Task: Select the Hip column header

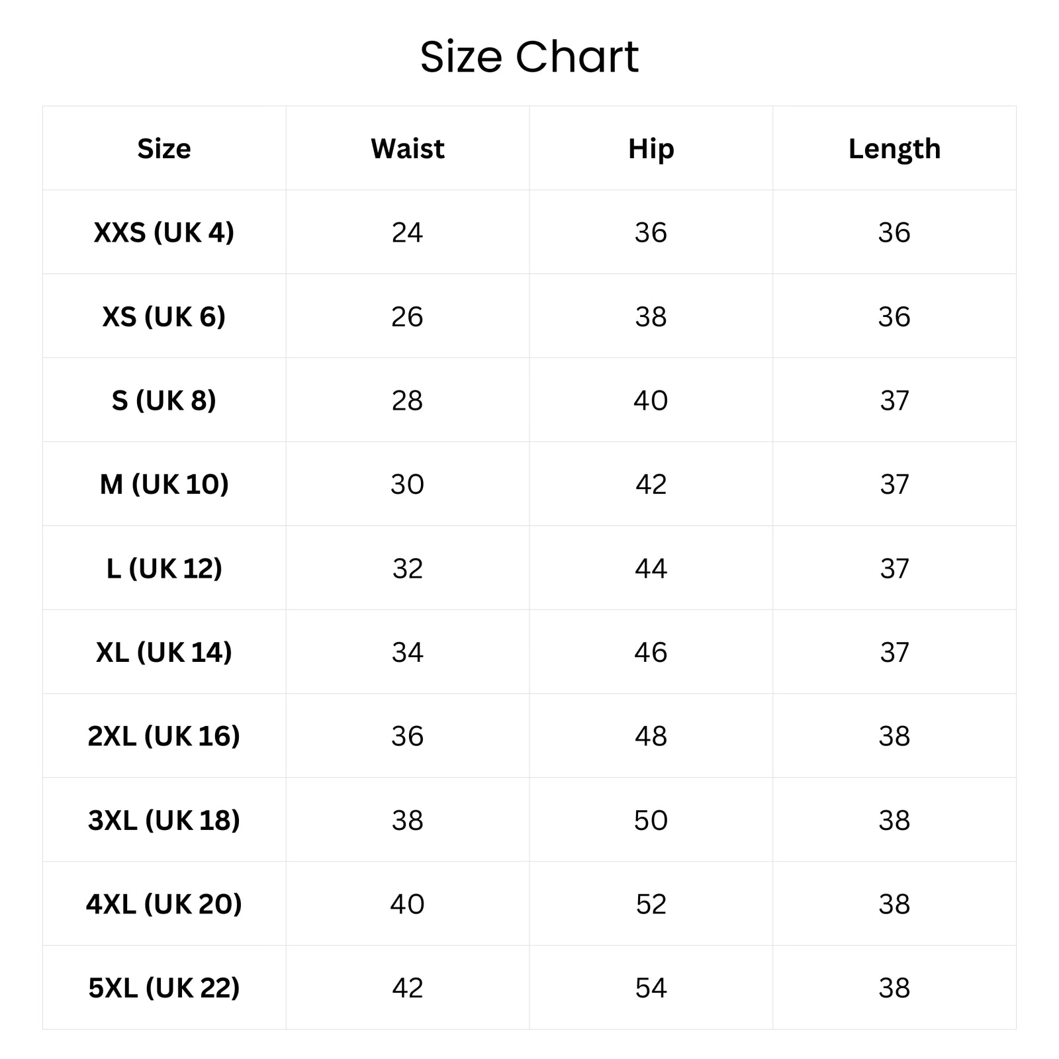Action: (651, 149)
